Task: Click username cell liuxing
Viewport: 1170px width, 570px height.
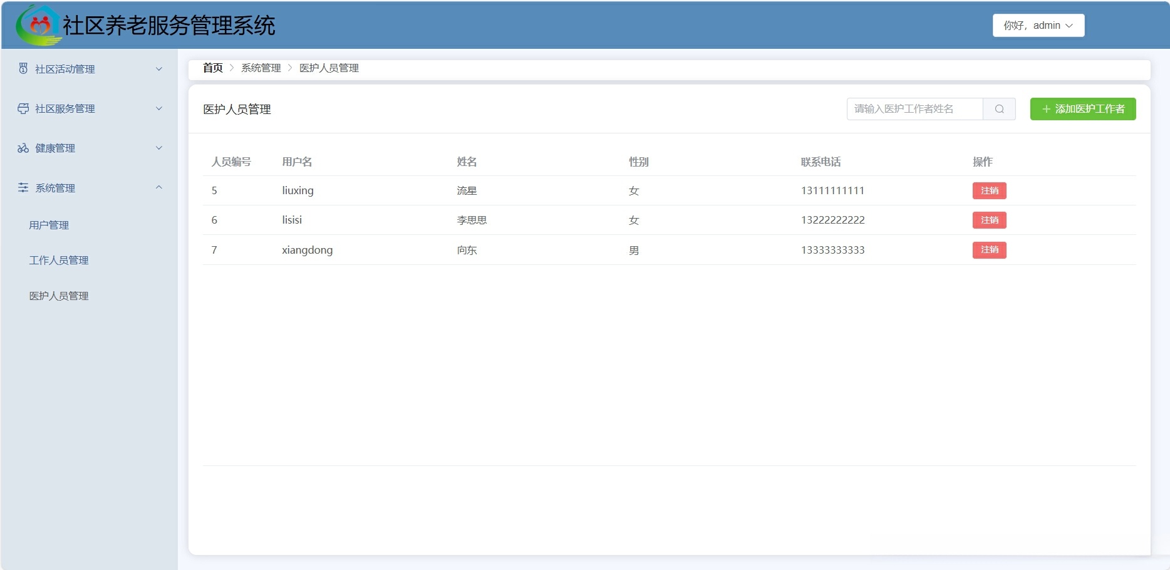Action: (x=298, y=190)
